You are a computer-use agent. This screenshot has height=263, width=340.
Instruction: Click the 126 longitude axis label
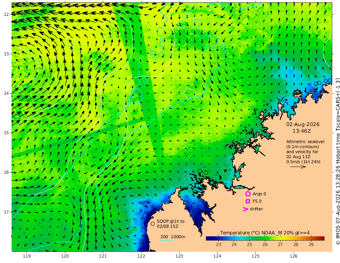coord(294,256)
